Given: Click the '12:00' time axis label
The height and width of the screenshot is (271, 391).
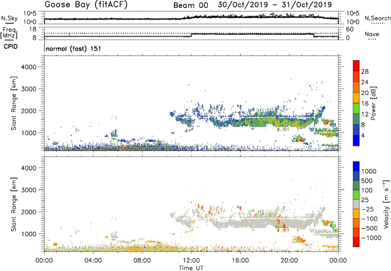Looking at the screenshot, I should (x=191, y=261).
